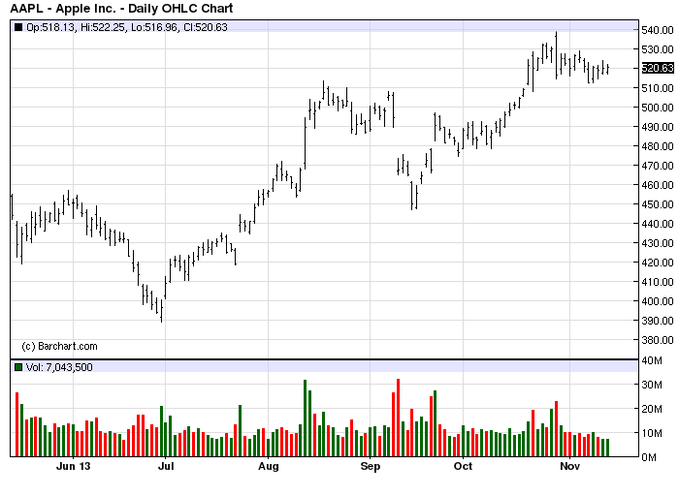Screen dimensions: 679x496
Task: Click the 410.00 price axis label
Action: pos(658,282)
